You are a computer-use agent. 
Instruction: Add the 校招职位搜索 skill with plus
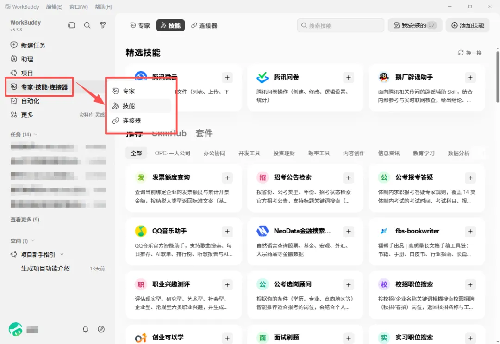470,284
